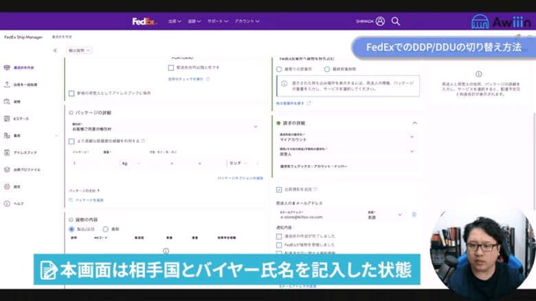Open the SHIMADA user account icon
The image size is (536, 301).
click(380, 21)
